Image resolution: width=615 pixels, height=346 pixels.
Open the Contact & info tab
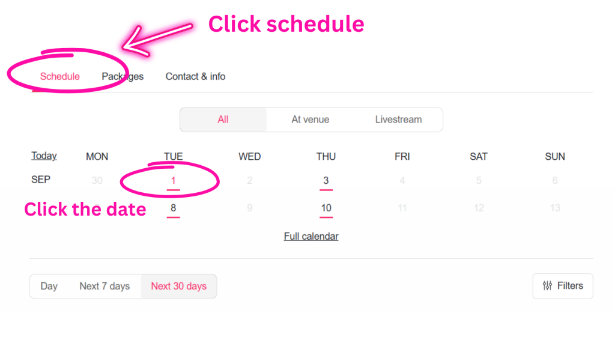tap(195, 76)
